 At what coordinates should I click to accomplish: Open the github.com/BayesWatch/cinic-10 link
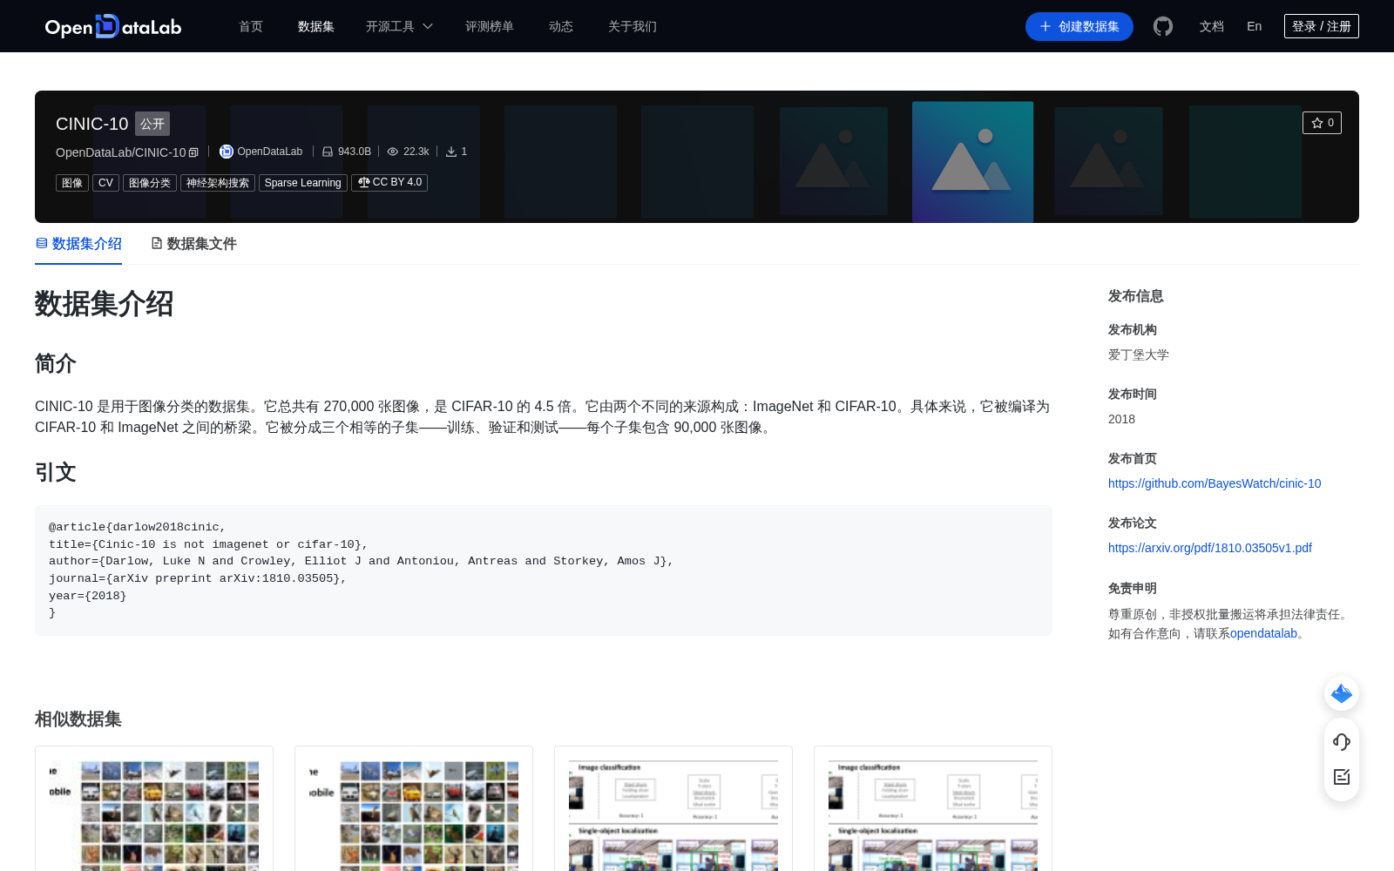[1215, 483]
